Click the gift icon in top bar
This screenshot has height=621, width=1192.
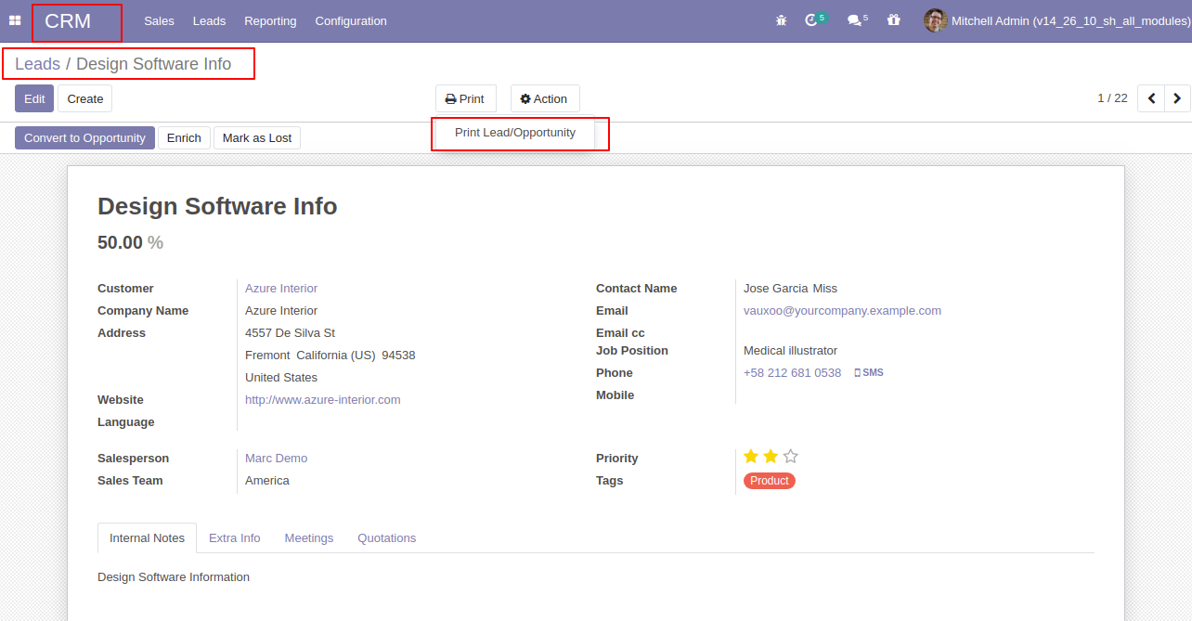893,19
